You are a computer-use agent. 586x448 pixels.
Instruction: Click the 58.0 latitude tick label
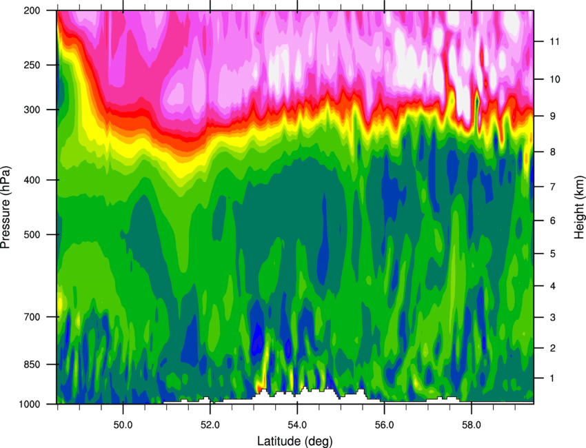click(472, 425)
